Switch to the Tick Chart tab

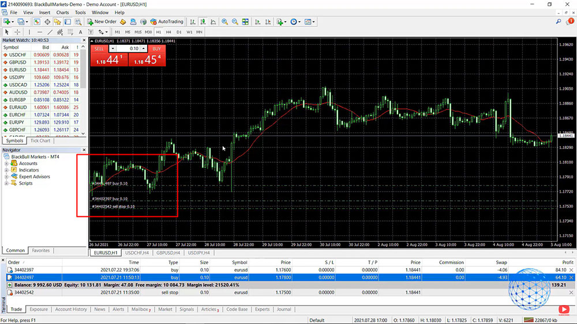pos(40,140)
